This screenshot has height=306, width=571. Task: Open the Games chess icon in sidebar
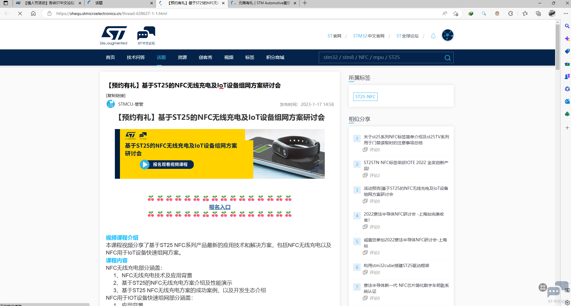tap(567, 76)
